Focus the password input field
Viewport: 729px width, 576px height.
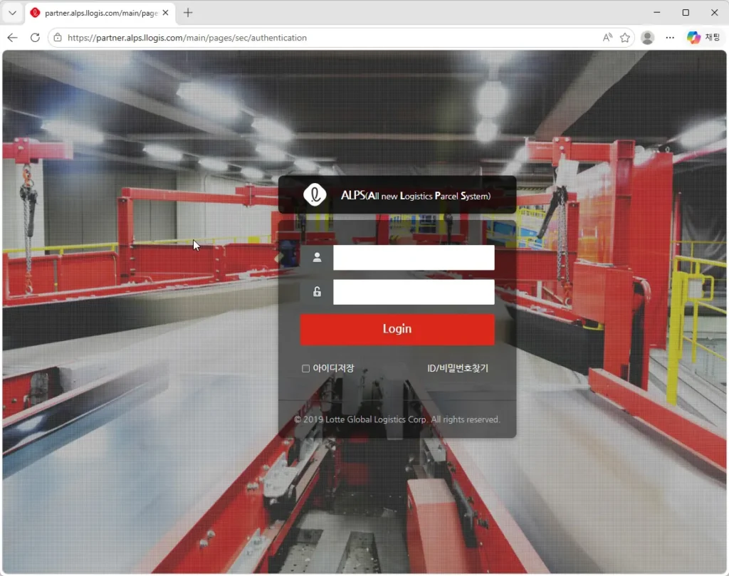414,292
